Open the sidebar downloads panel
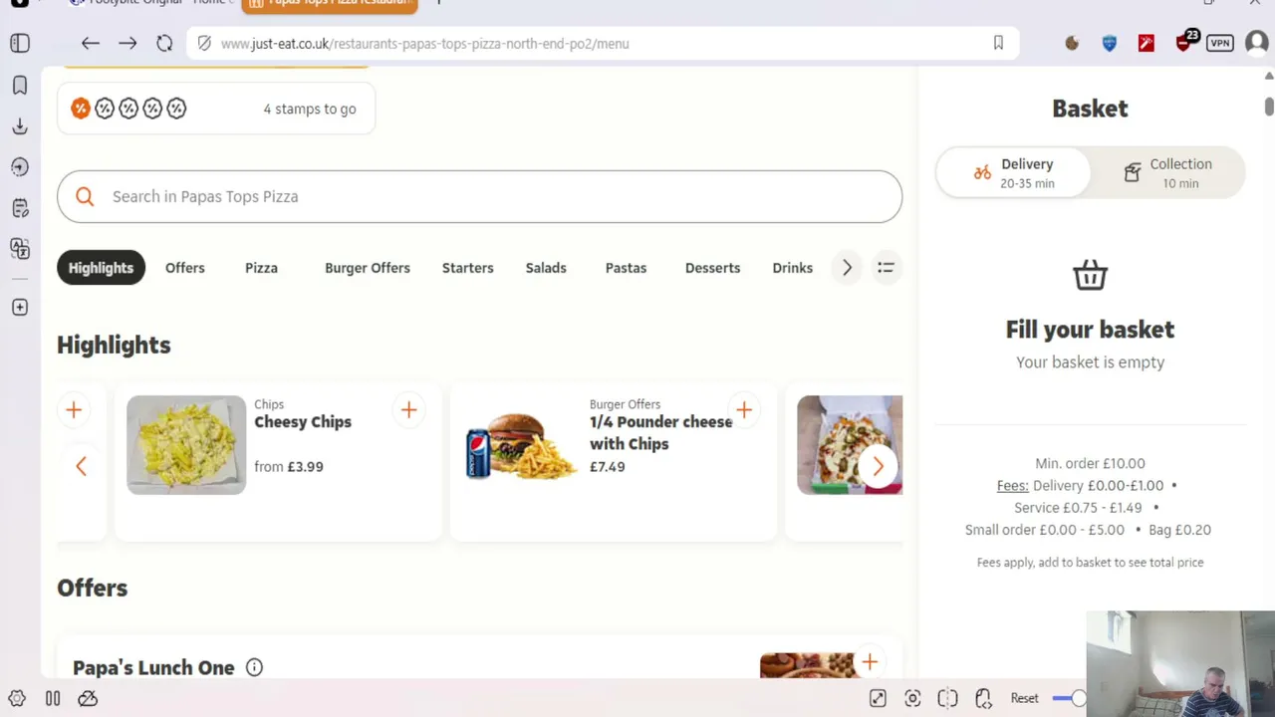1275x717 pixels. pyautogui.click(x=20, y=126)
